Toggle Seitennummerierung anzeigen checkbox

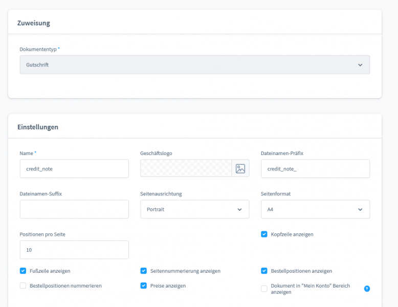point(144,271)
